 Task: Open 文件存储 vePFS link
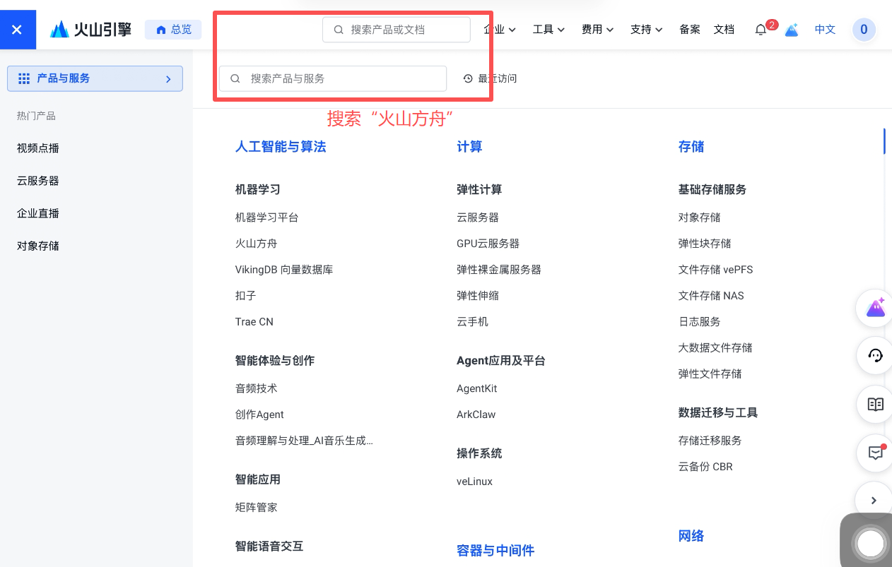coord(715,270)
